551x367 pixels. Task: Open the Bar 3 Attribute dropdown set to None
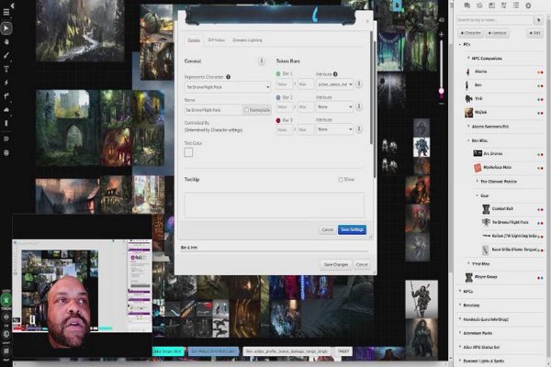pyautogui.click(x=334, y=129)
